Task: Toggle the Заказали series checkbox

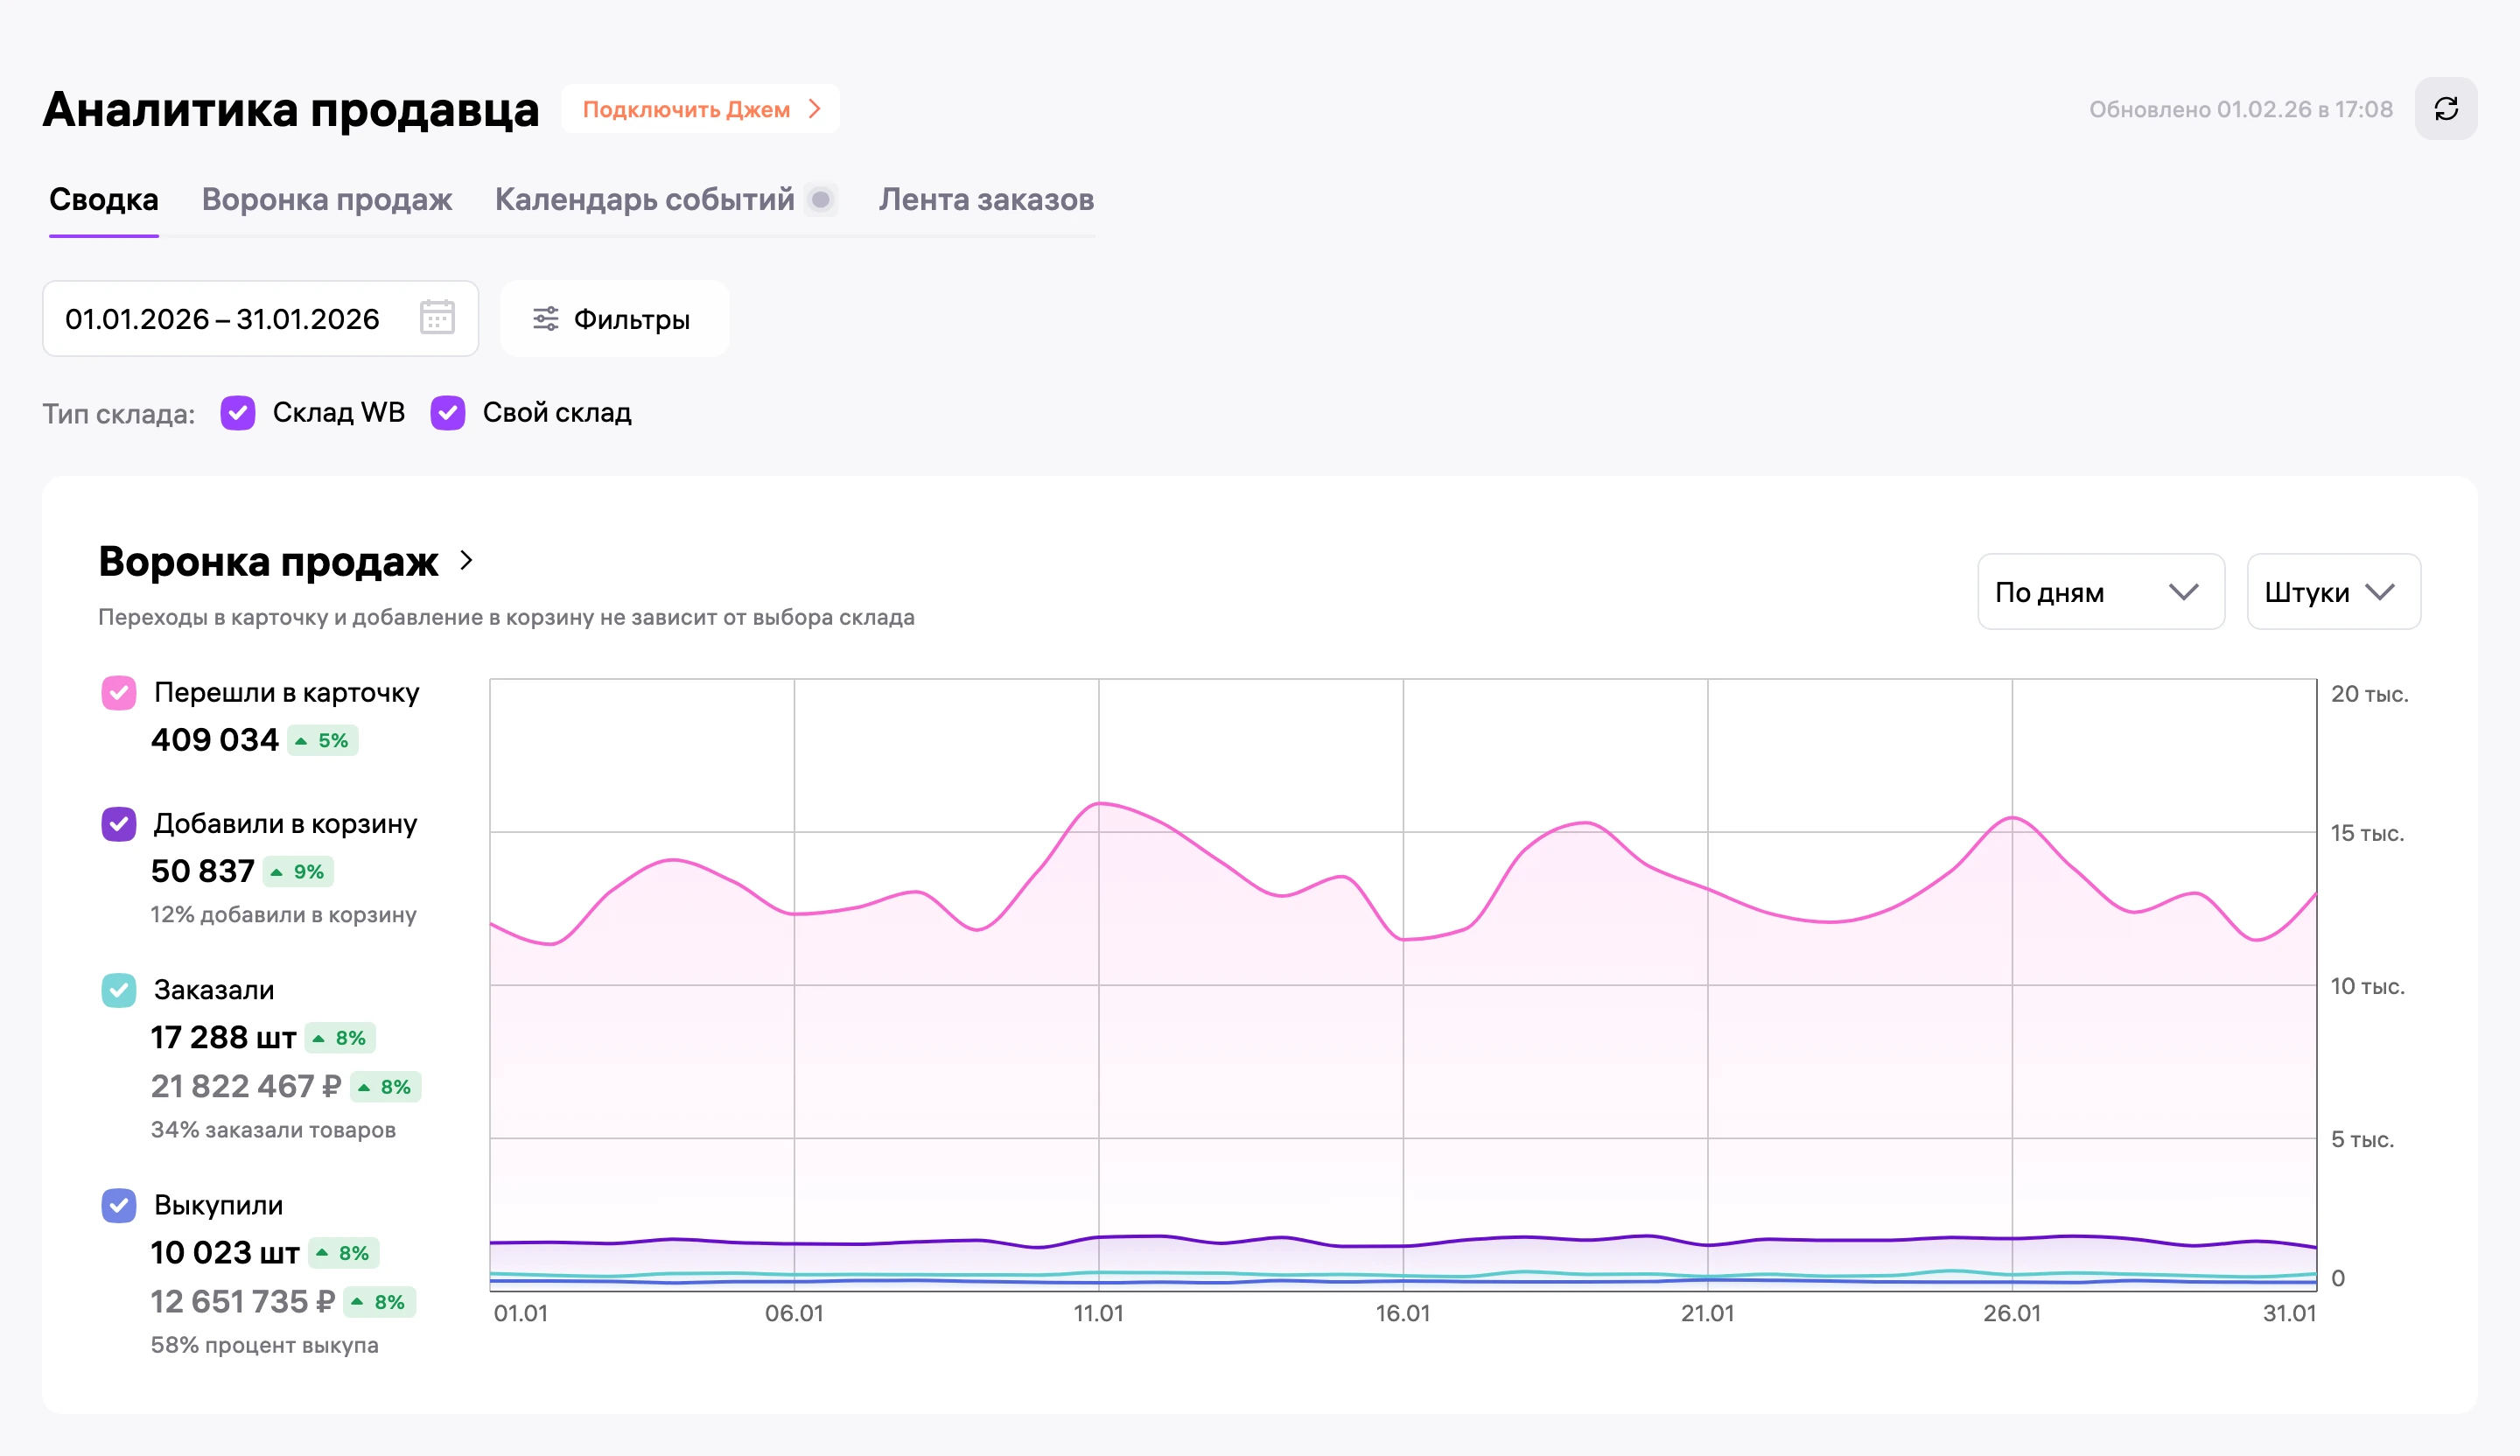Action: [119, 990]
